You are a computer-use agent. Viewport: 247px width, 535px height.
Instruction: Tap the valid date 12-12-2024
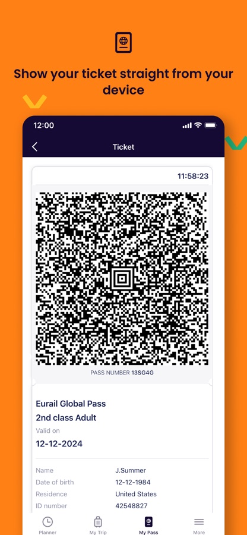point(59,443)
